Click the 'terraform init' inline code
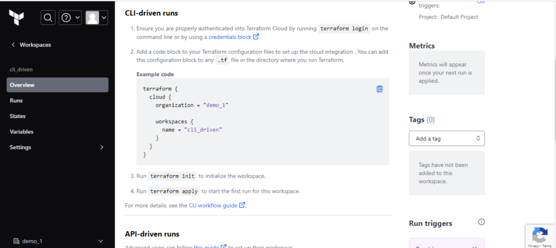The image size is (556, 248). coord(172,176)
